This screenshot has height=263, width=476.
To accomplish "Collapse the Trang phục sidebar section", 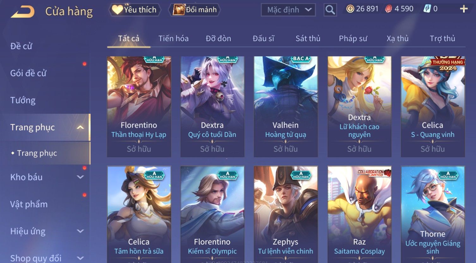I will click(80, 127).
